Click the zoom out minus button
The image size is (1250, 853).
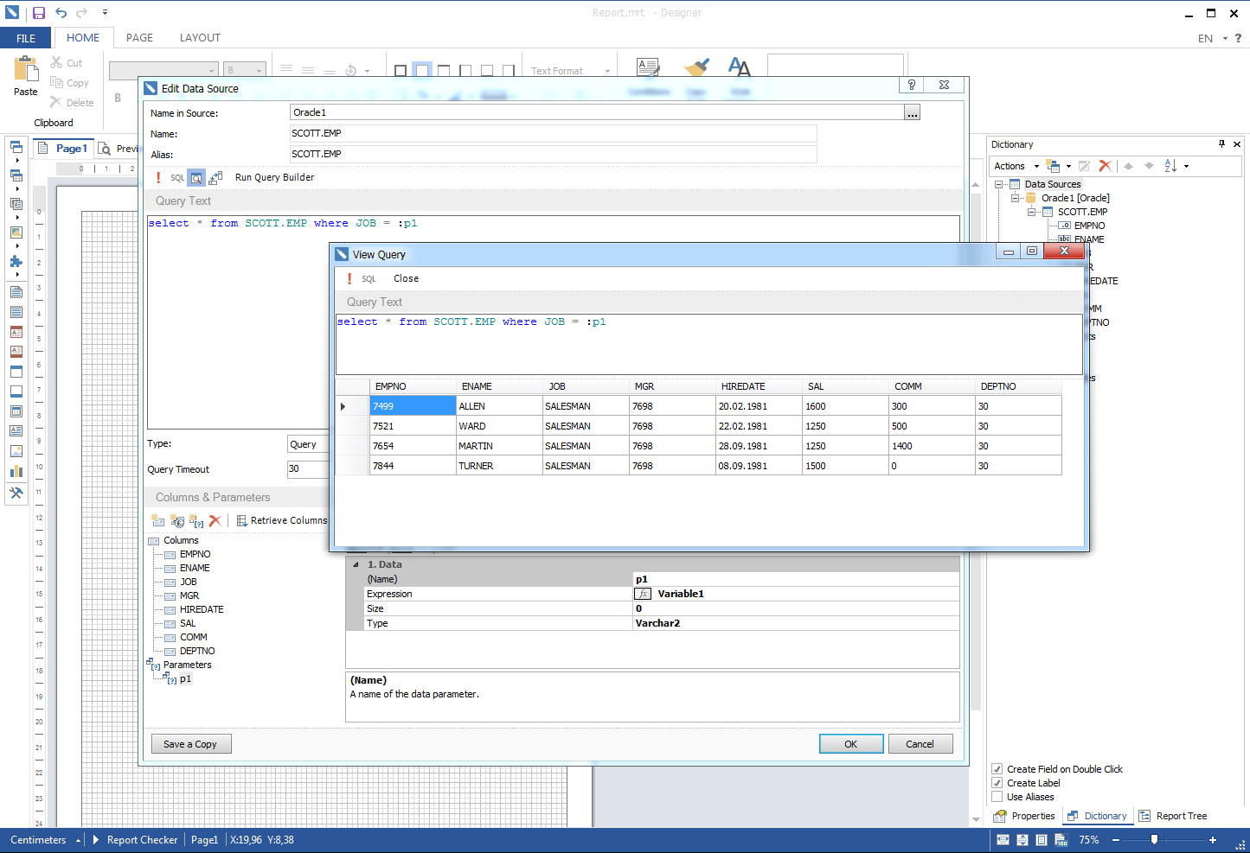pyautogui.click(x=1116, y=840)
